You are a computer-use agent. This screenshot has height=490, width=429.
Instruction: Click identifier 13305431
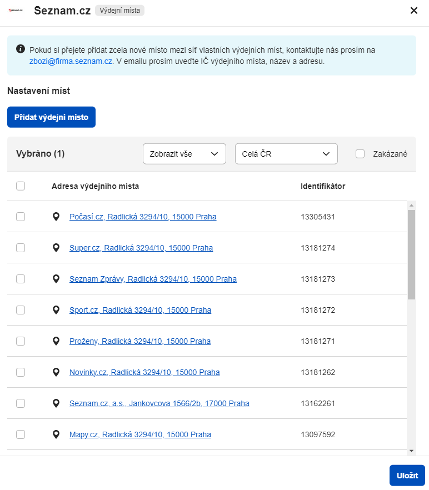(x=318, y=217)
